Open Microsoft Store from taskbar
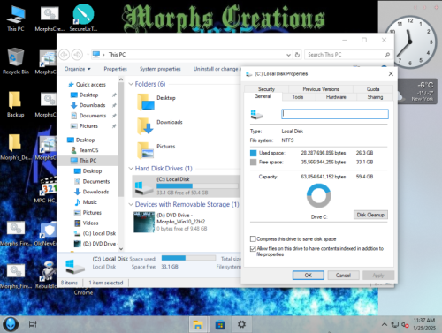442x333 pixels. point(220,324)
